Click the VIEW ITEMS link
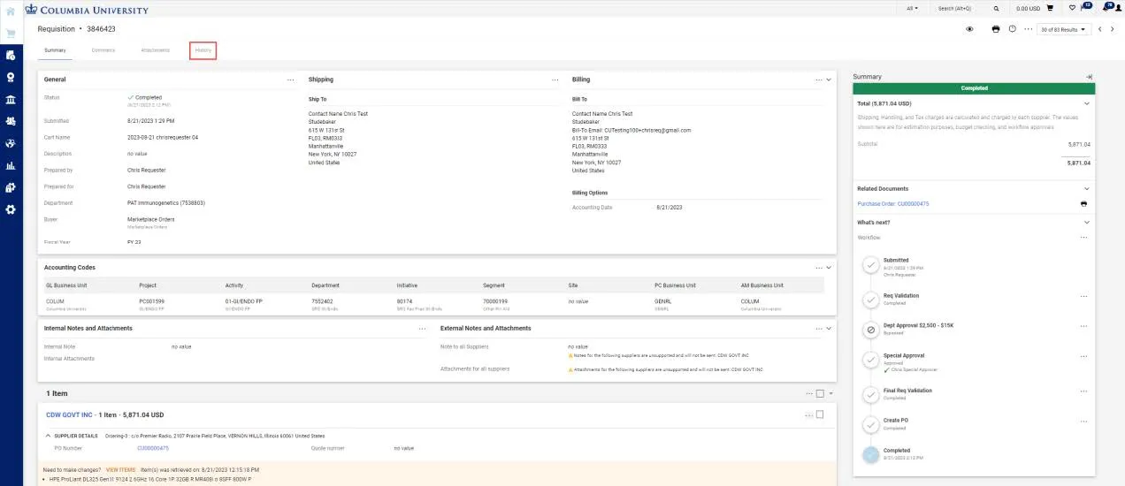The height and width of the screenshot is (486, 1125). click(x=120, y=469)
